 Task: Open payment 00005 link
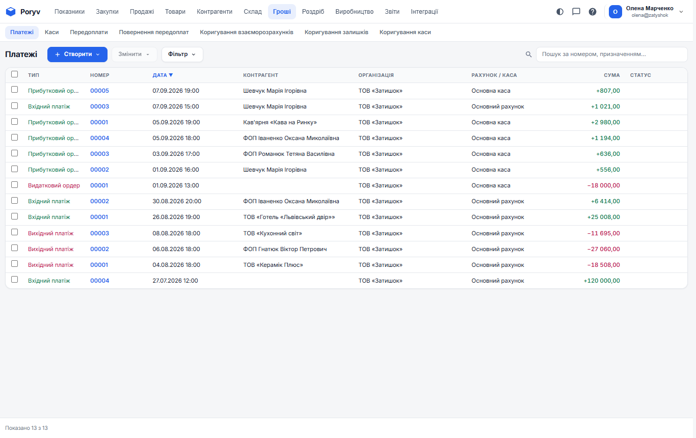99,91
